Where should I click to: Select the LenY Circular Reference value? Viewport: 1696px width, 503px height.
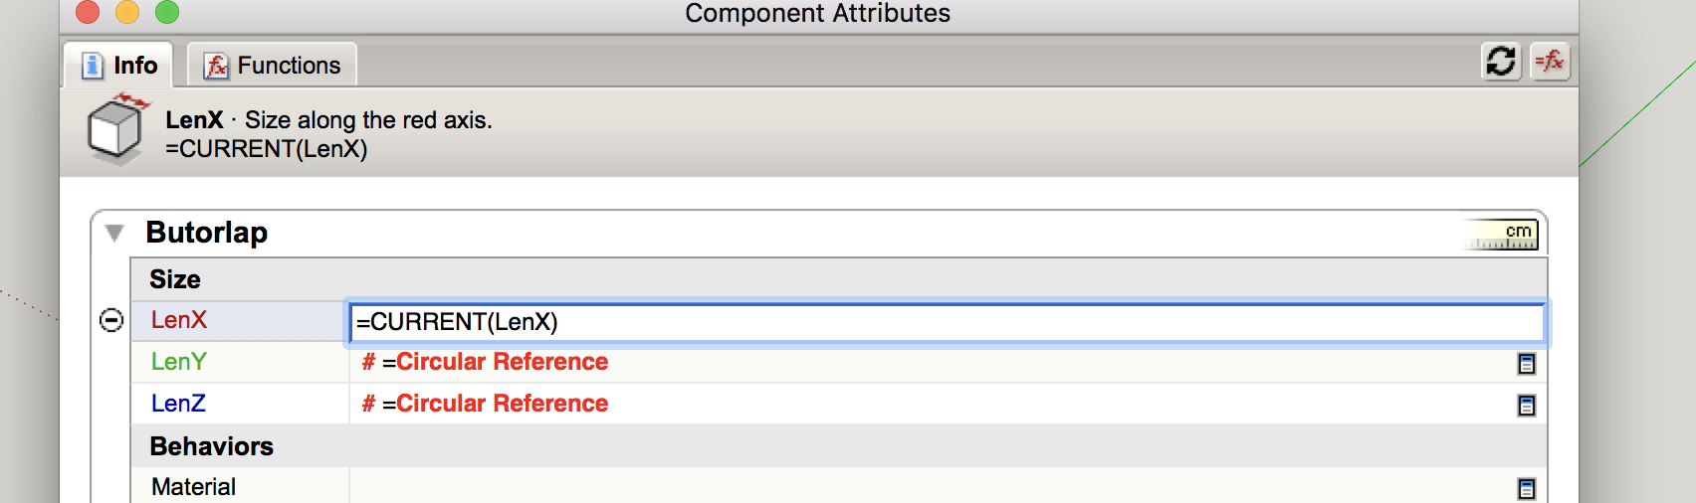495,362
